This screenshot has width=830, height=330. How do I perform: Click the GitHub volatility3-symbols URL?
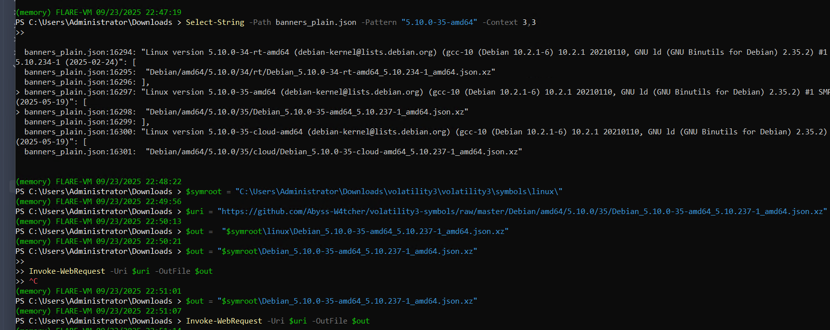coord(522,212)
